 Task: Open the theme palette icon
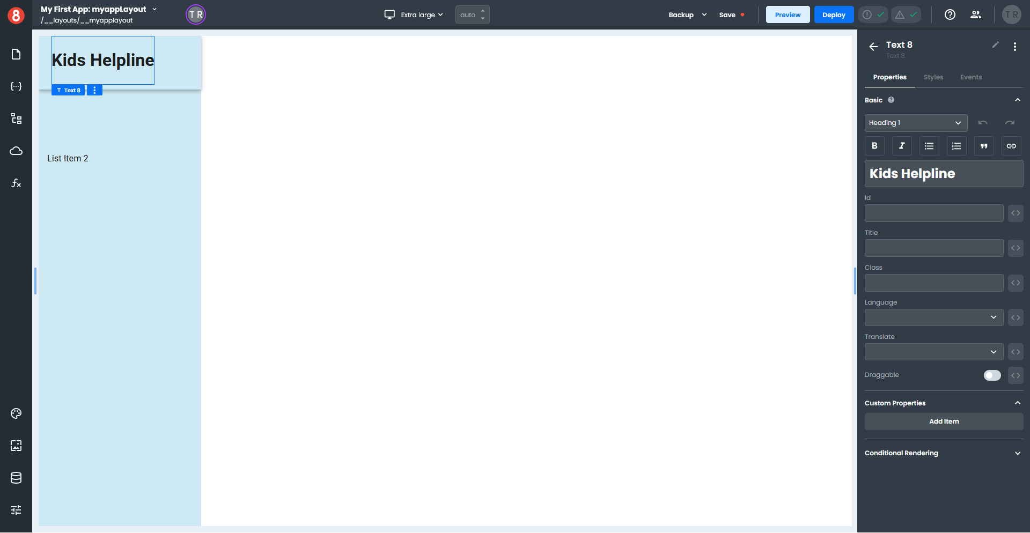[16, 413]
